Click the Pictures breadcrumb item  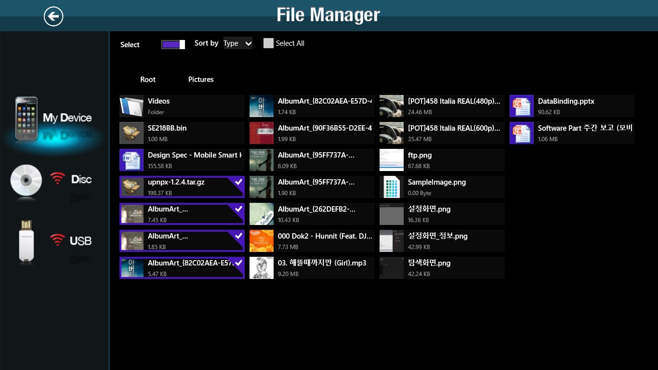pos(201,79)
